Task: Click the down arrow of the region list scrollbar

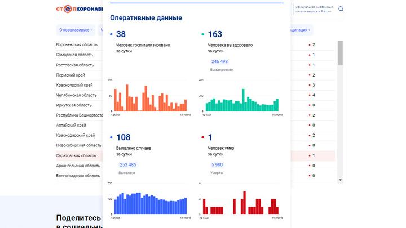Action: click(x=340, y=180)
